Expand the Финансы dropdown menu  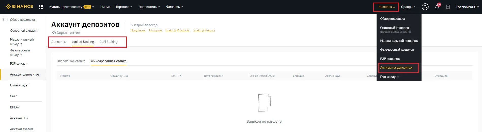pyautogui.click(x=175, y=7)
